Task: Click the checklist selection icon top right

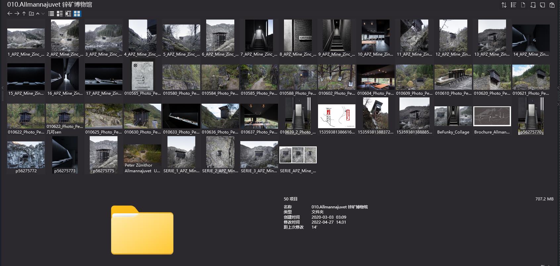Action: tap(513, 5)
